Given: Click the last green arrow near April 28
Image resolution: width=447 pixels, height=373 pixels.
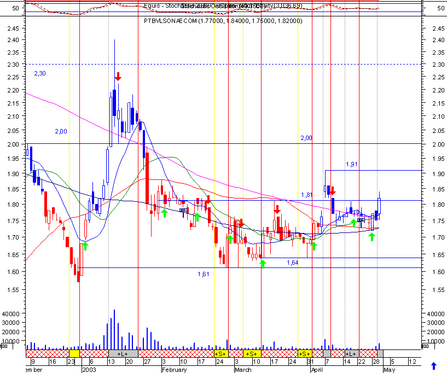Looking at the screenshot, I should [x=371, y=236].
